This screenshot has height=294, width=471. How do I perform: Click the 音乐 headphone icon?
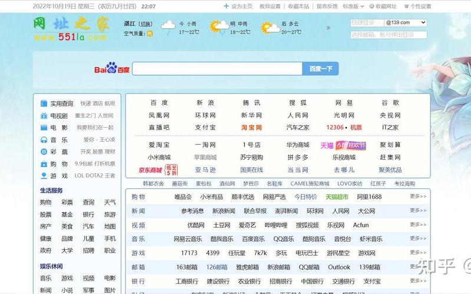click(x=44, y=140)
